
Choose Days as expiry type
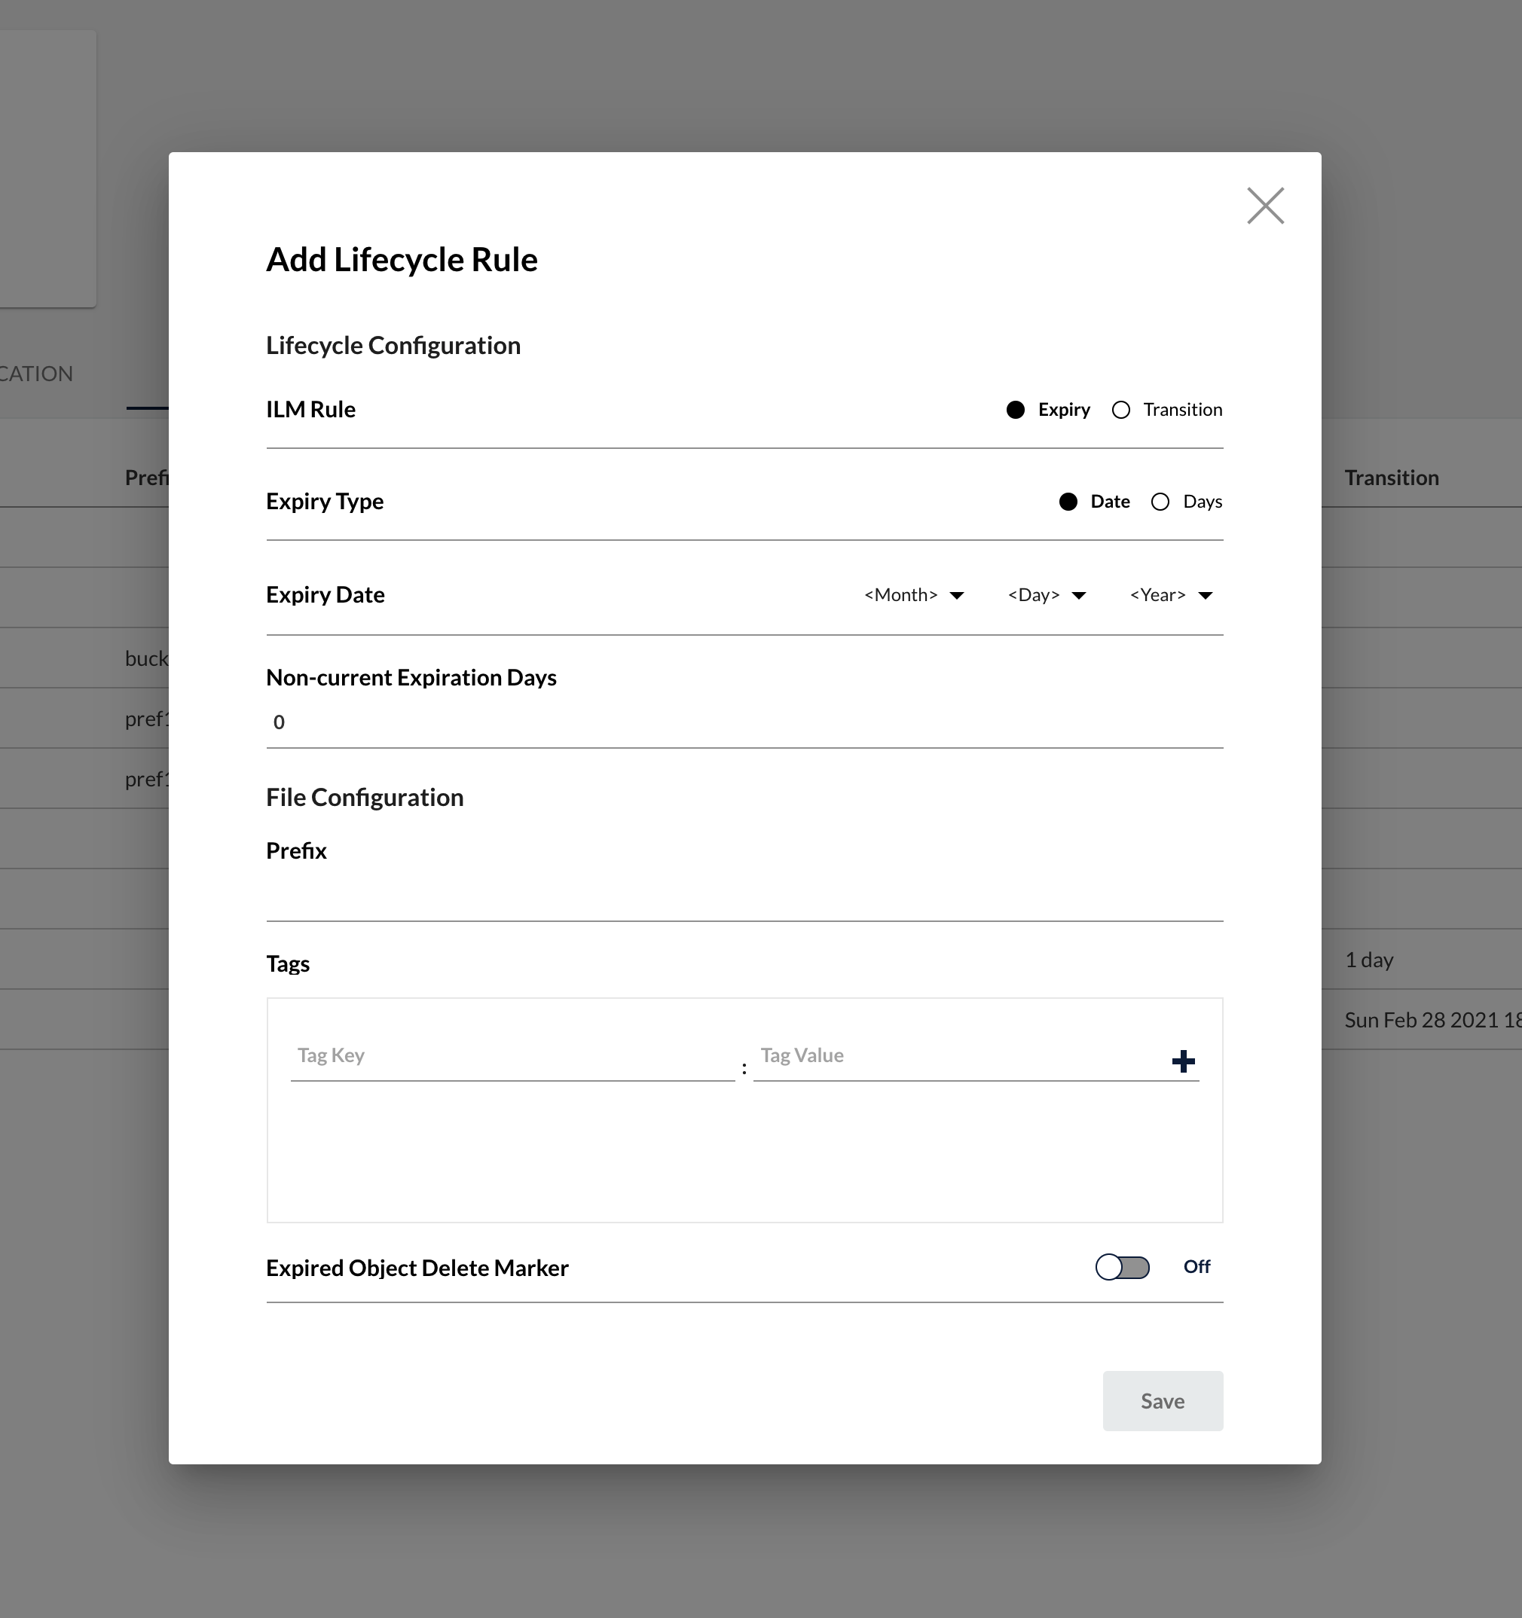[x=1160, y=502]
